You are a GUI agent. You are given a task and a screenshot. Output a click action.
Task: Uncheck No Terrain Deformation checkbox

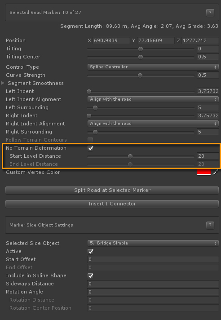pyautogui.click(x=90, y=148)
